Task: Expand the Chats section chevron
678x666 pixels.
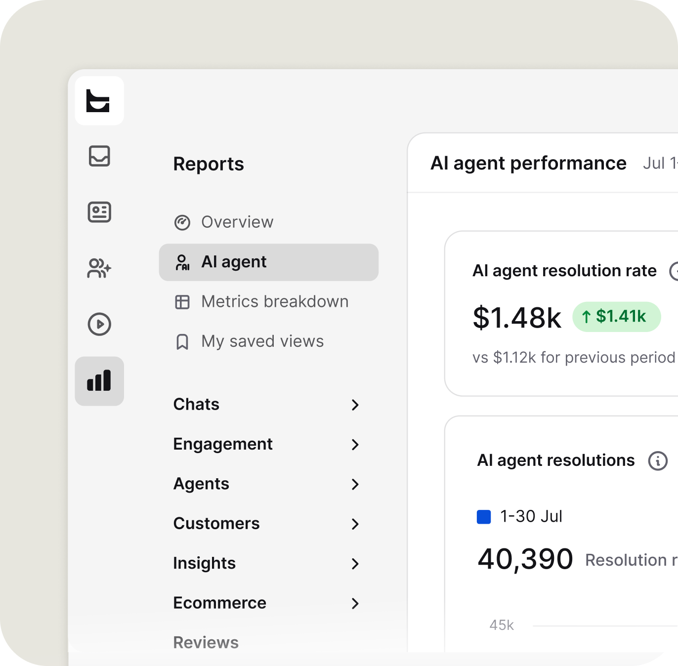Action: coord(355,405)
